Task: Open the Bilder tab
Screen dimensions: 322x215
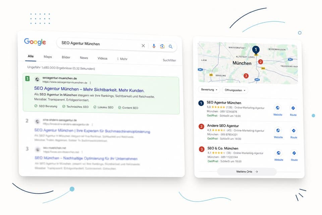Action: 66,57
